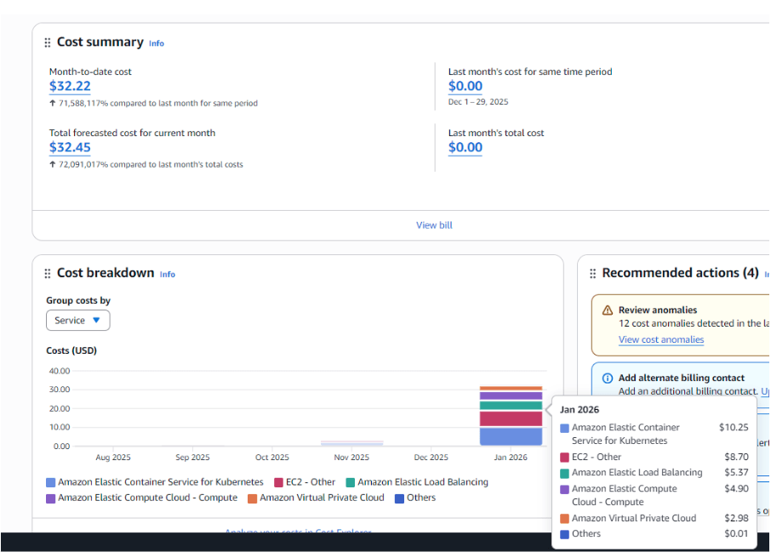Click the Dec 2025 axis label
Viewport: 771px width, 552px height.
click(x=431, y=458)
